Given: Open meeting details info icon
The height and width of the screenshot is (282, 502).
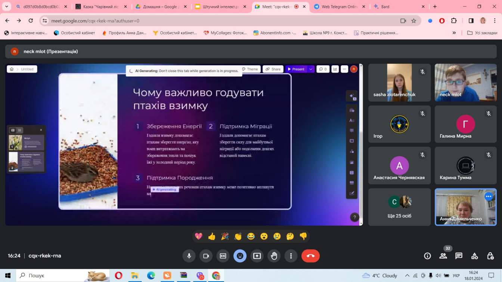Looking at the screenshot, I should click(x=427, y=256).
